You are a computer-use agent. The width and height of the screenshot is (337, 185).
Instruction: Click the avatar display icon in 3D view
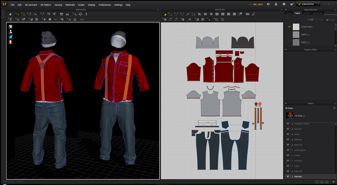coord(10,32)
